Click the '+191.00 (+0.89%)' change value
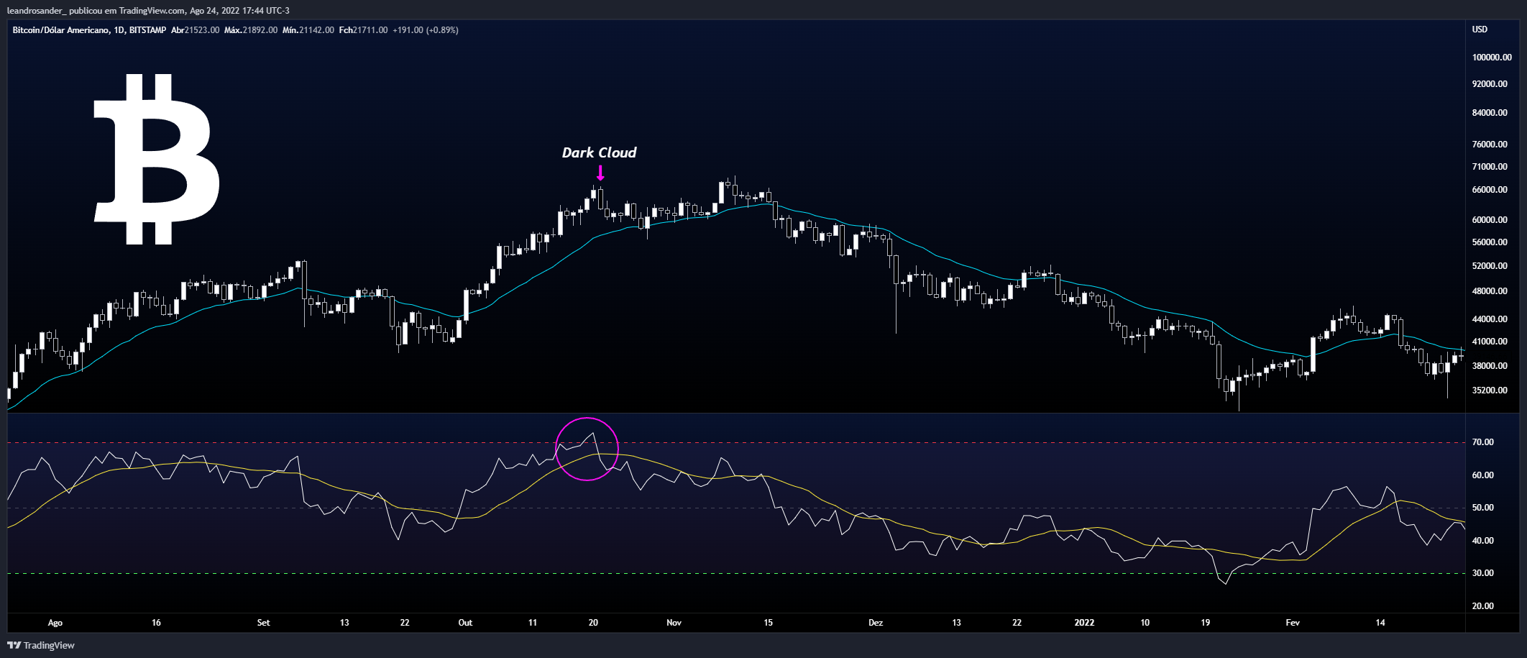Screen dimensions: 1527x658 pos(426,30)
